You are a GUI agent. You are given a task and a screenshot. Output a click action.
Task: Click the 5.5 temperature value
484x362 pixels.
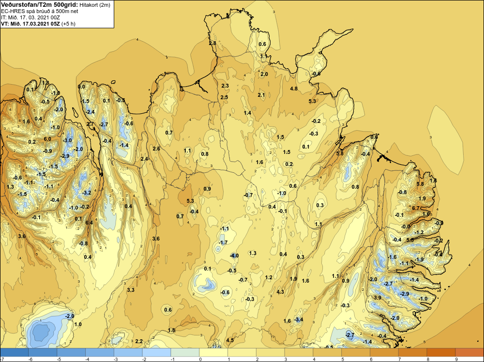tap(410, 240)
